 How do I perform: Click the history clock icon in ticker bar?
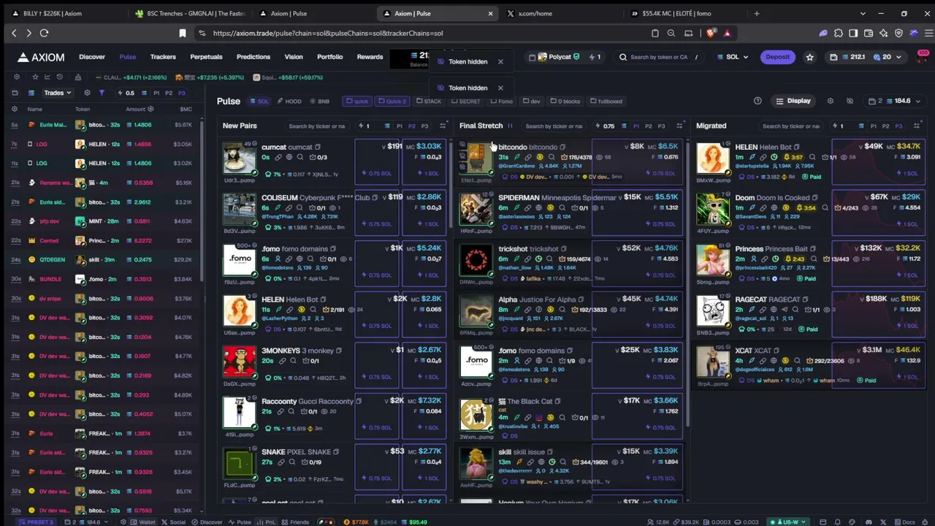pos(59,77)
